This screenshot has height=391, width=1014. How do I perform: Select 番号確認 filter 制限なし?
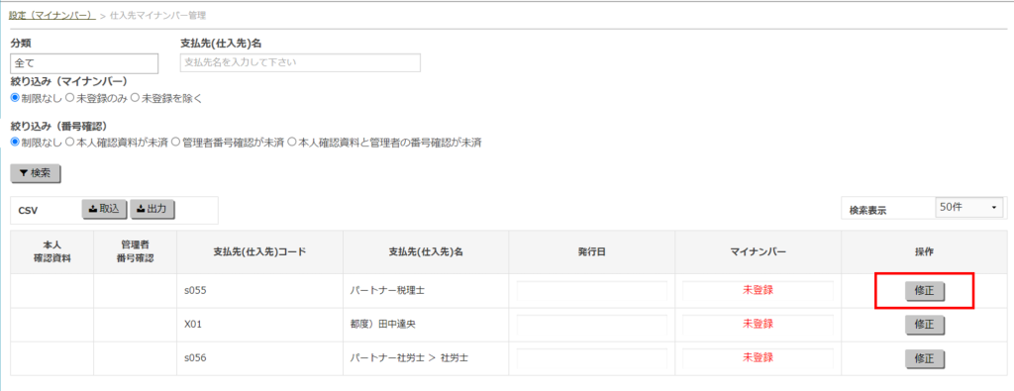click(15, 142)
